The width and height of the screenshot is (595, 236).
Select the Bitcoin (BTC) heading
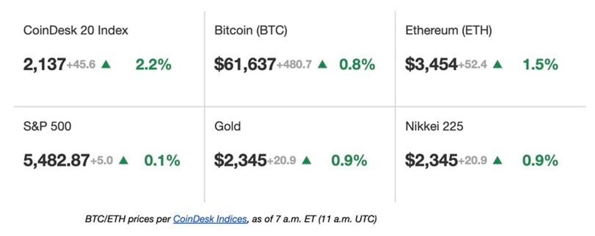tap(251, 31)
